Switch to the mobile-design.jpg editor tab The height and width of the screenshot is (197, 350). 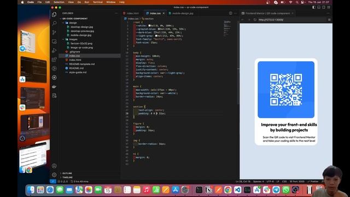pos(183,13)
